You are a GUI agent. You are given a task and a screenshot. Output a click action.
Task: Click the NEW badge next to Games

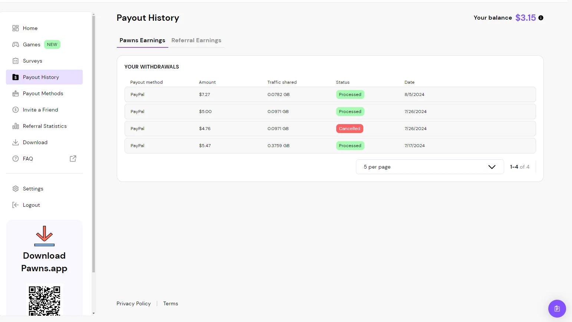tap(52, 44)
